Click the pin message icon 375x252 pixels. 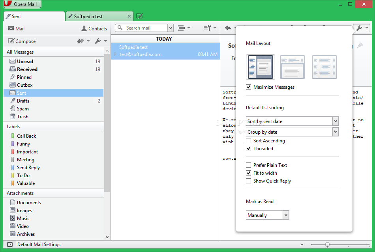point(360,45)
